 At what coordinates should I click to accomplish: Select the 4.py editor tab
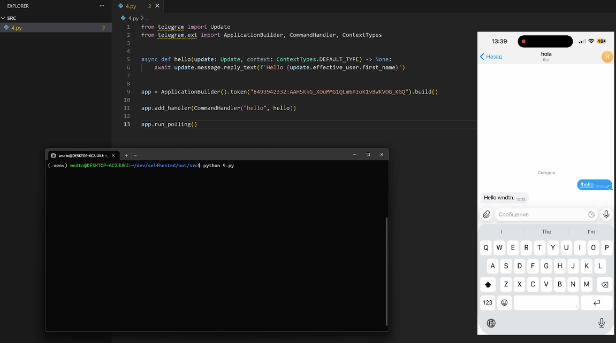(131, 6)
